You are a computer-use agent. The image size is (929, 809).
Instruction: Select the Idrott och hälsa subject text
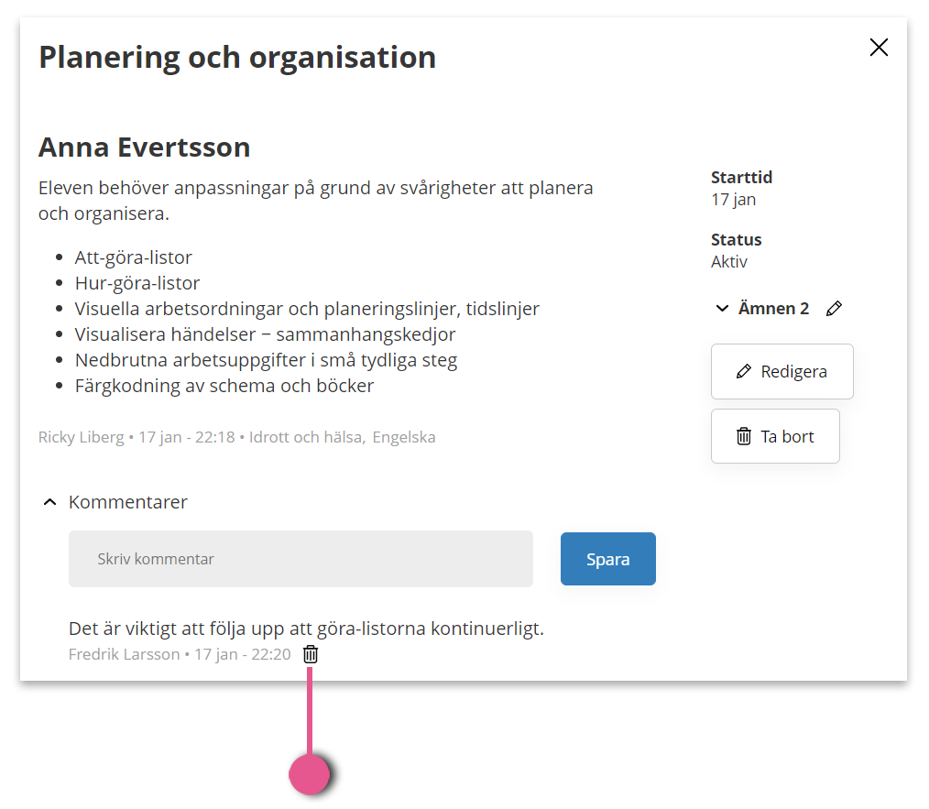(x=307, y=437)
